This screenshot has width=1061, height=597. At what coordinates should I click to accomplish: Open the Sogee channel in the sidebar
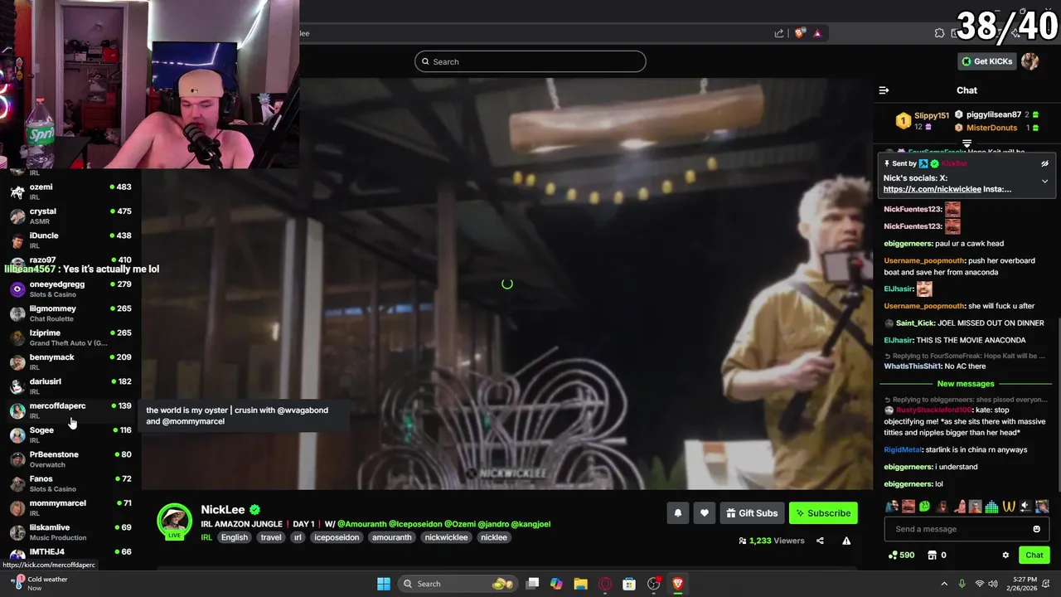pos(70,434)
